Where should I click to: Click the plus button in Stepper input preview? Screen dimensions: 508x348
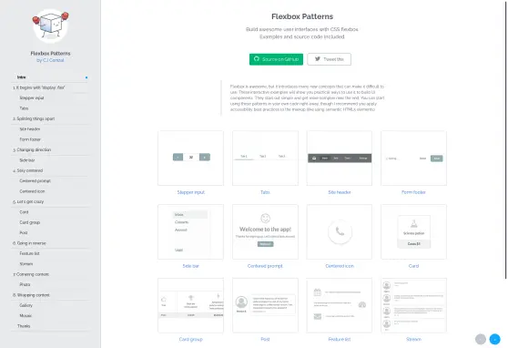click(205, 158)
